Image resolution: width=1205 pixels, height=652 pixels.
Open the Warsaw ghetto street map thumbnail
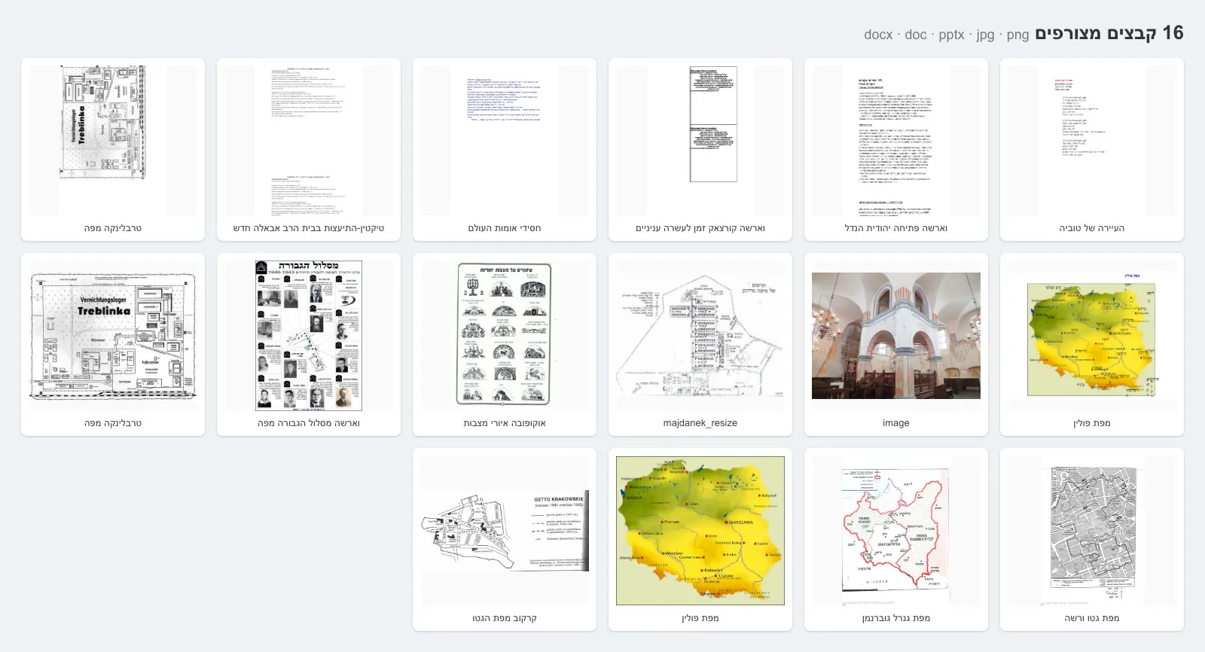coord(1092,530)
